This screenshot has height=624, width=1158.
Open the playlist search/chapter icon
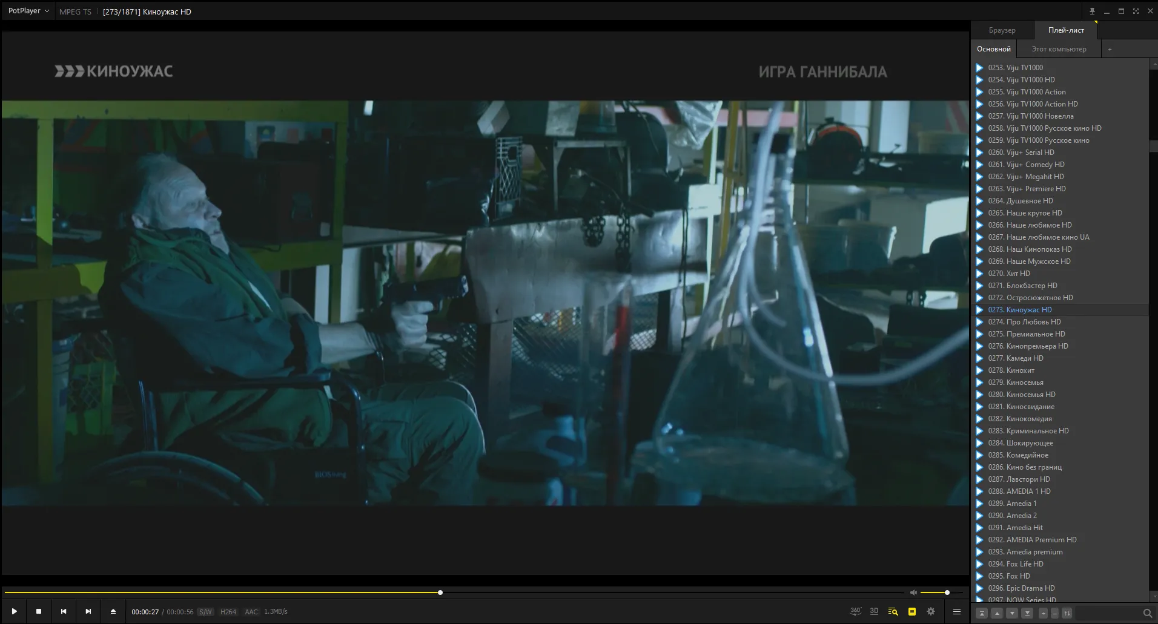tap(893, 611)
